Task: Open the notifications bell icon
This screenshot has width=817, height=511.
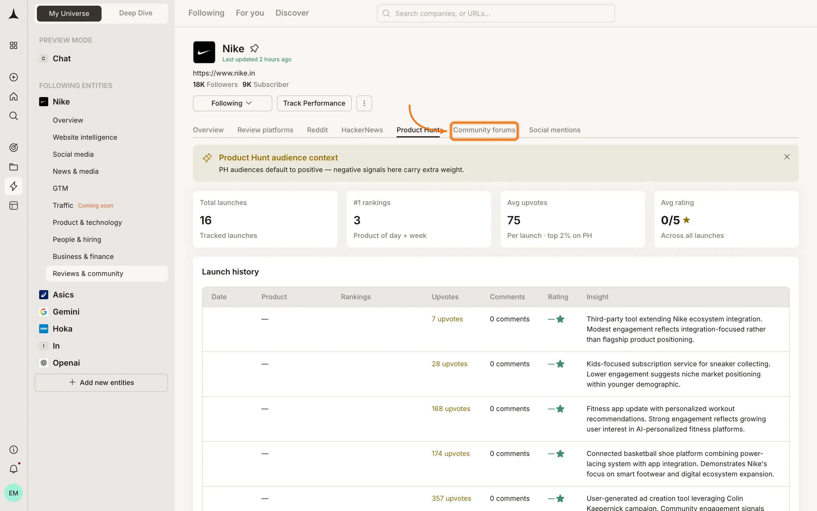Action: [14, 469]
